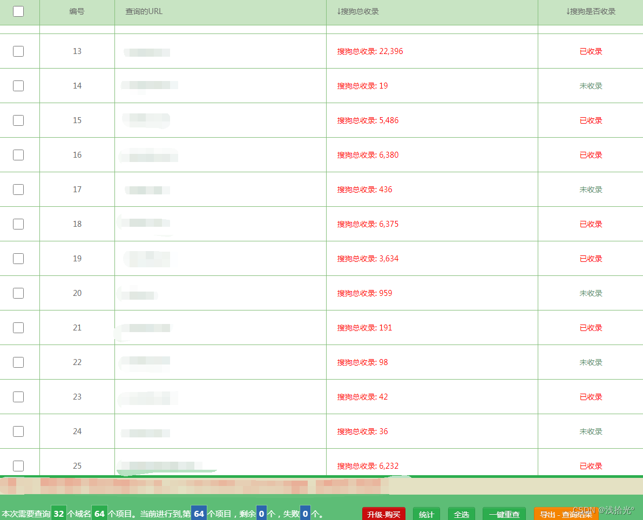Click the green 64 项目 count badge
This screenshot has height=520, width=643.
[x=99, y=514]
